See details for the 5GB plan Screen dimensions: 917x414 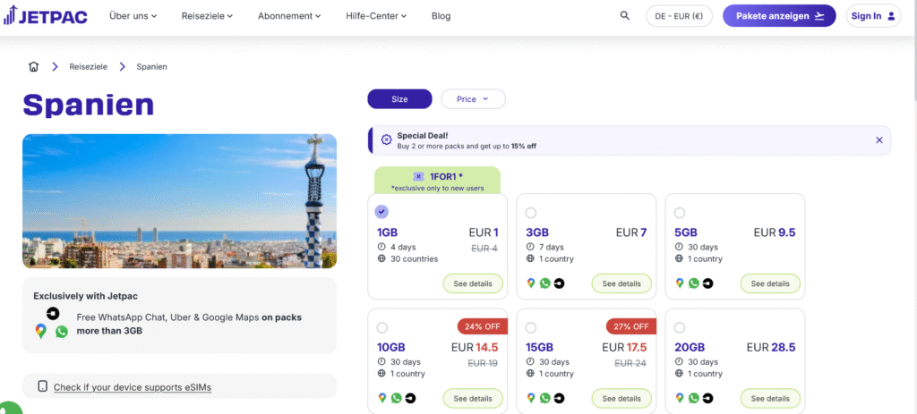769,283
